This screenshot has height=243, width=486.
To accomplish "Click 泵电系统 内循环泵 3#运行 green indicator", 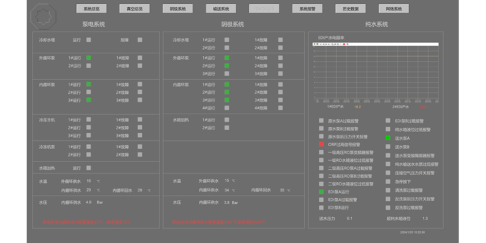I will coord(88,100).
